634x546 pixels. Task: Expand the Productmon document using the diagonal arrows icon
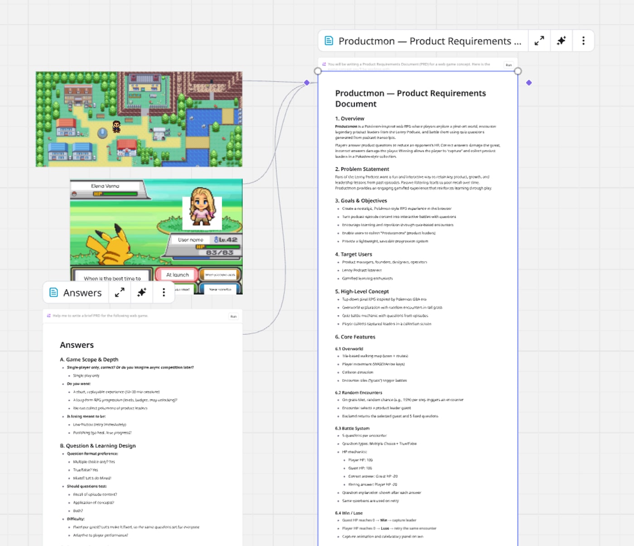pos(539,40)
